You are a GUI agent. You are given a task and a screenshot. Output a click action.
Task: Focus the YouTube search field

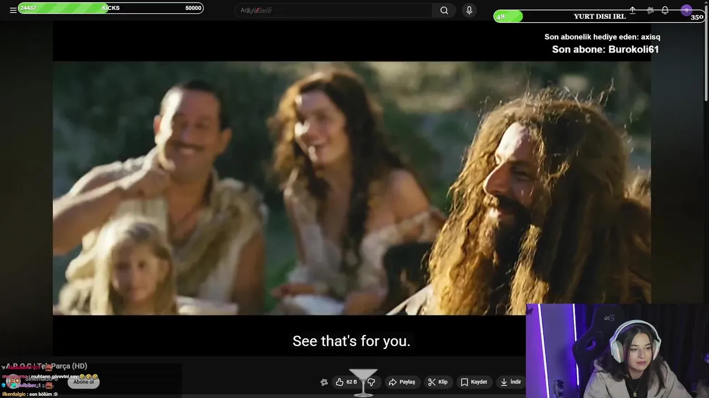point(334,11)
